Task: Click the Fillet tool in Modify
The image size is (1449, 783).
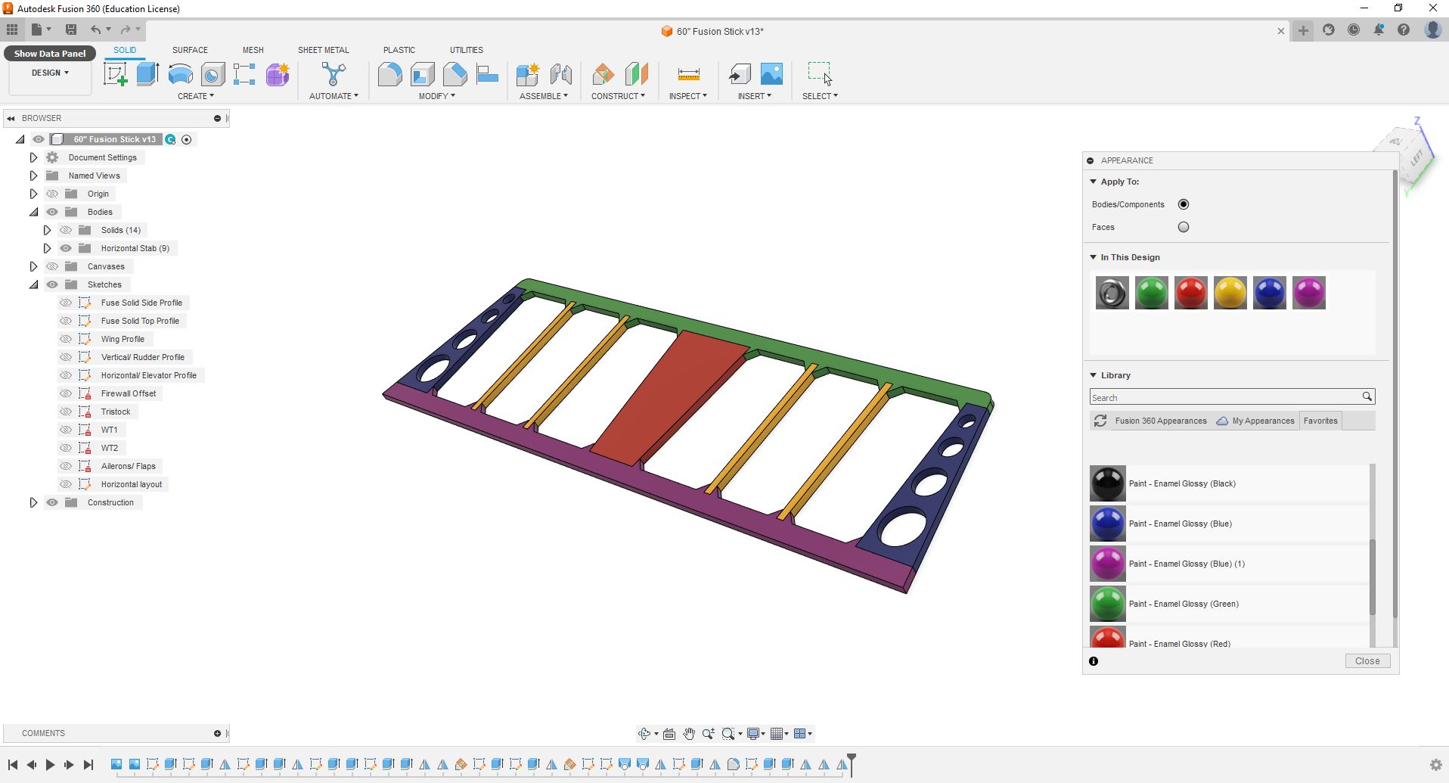Action: pos(389,74)
